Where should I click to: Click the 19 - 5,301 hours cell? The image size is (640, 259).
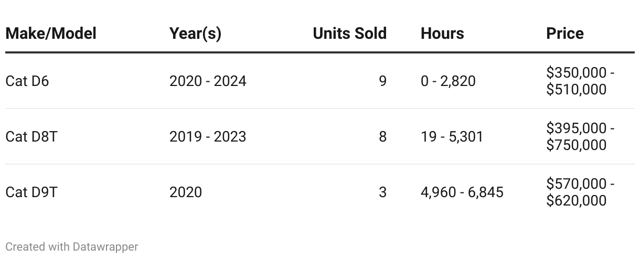452,137
